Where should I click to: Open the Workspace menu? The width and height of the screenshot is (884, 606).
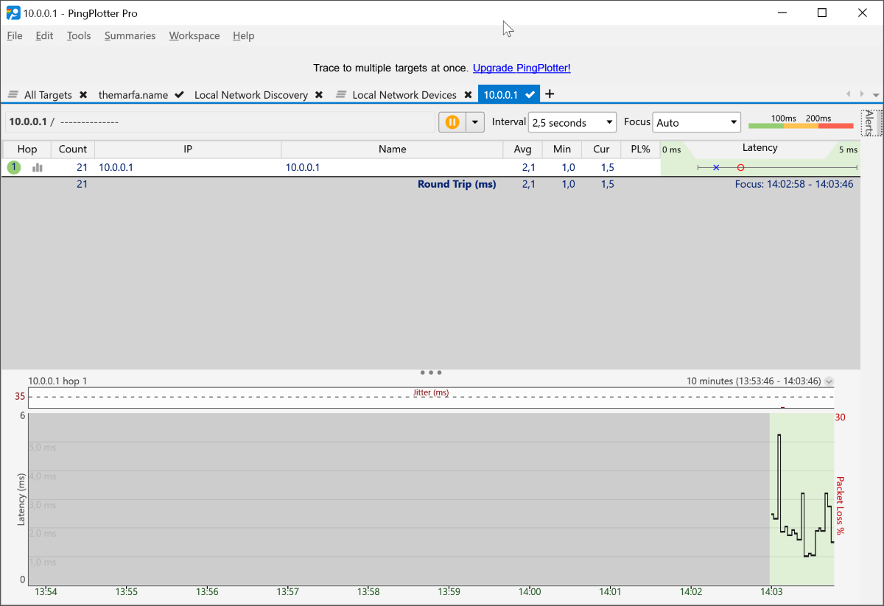click(x=194, y=35)
